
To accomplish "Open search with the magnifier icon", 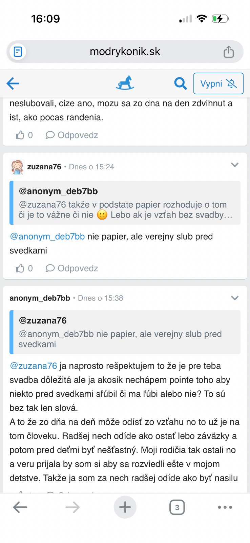I will point(181,83).
